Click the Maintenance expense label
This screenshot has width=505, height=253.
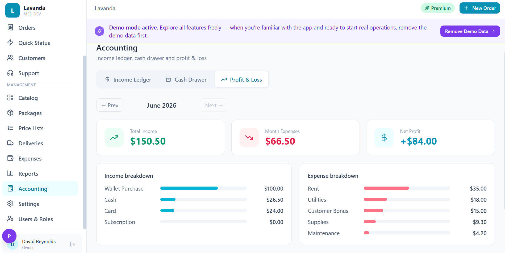[324, 233]
